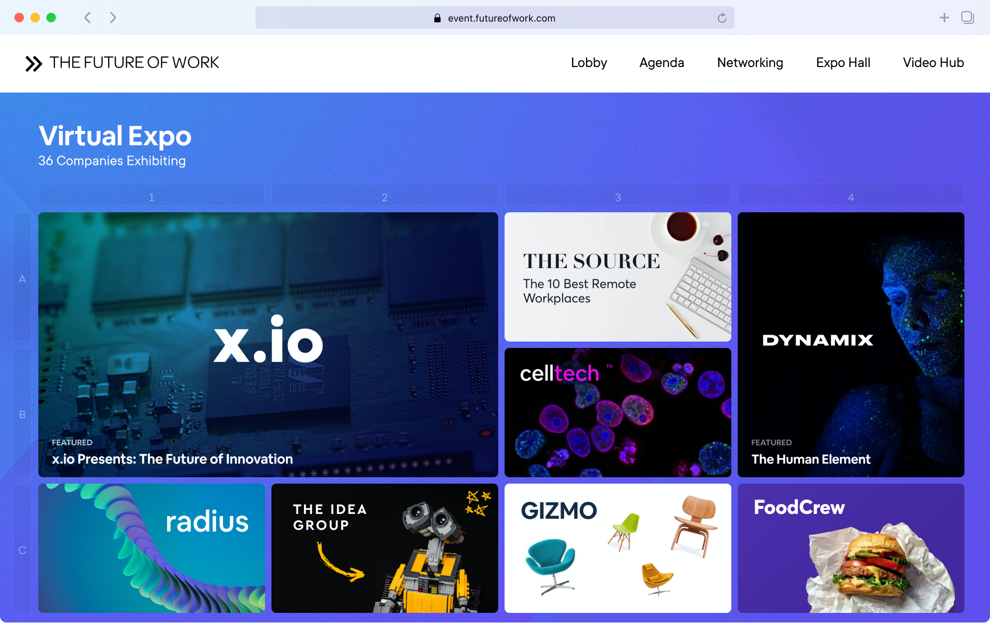Click the event.futureofwork.com address bar
990x623 pixels.
[x=501, y=18]
